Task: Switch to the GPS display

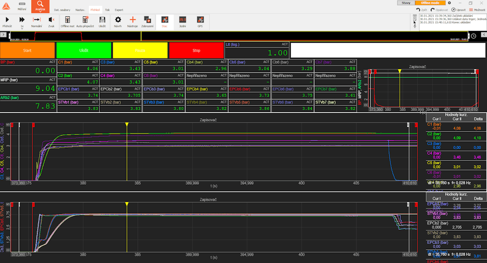Action: [x=200, y=22]
